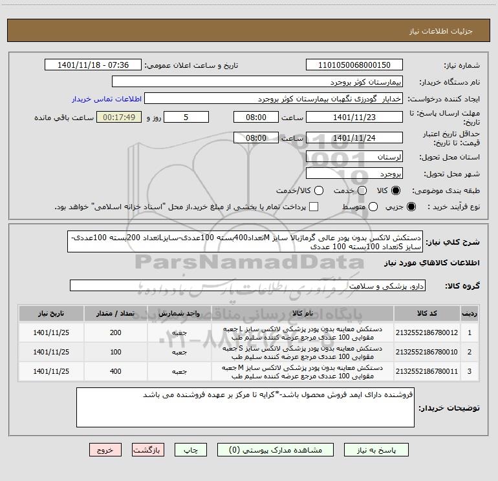Select the خدمت radio button

point(362,190)
